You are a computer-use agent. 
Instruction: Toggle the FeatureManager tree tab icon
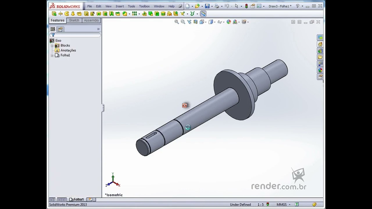[x=53, y=29]
